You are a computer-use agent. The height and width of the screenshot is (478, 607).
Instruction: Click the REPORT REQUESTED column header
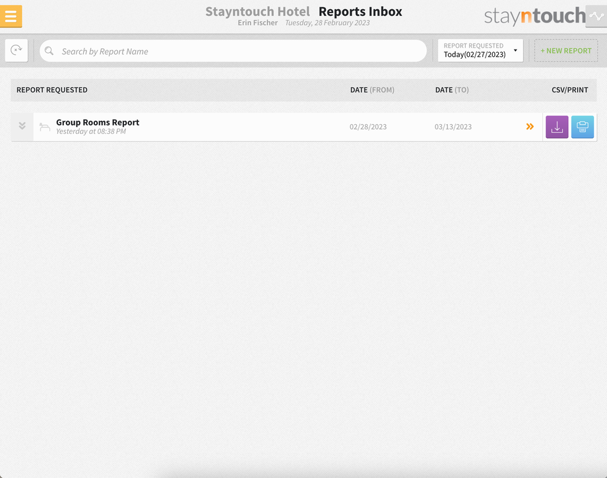point(52,90)
